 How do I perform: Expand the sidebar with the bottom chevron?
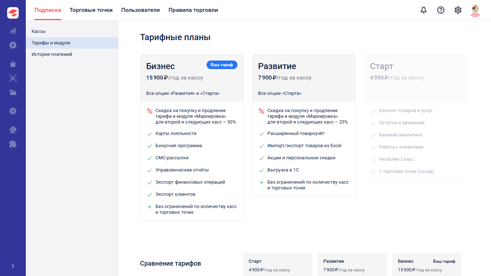[13, 266]
